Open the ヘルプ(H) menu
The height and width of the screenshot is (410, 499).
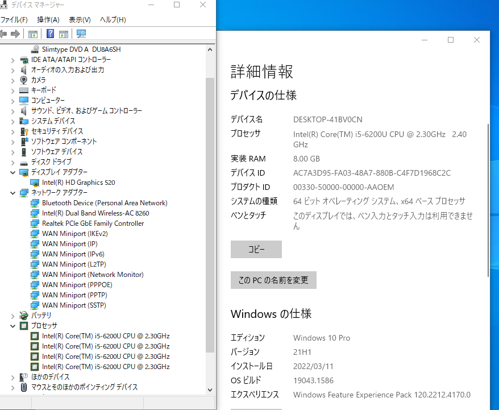[113, 20]
